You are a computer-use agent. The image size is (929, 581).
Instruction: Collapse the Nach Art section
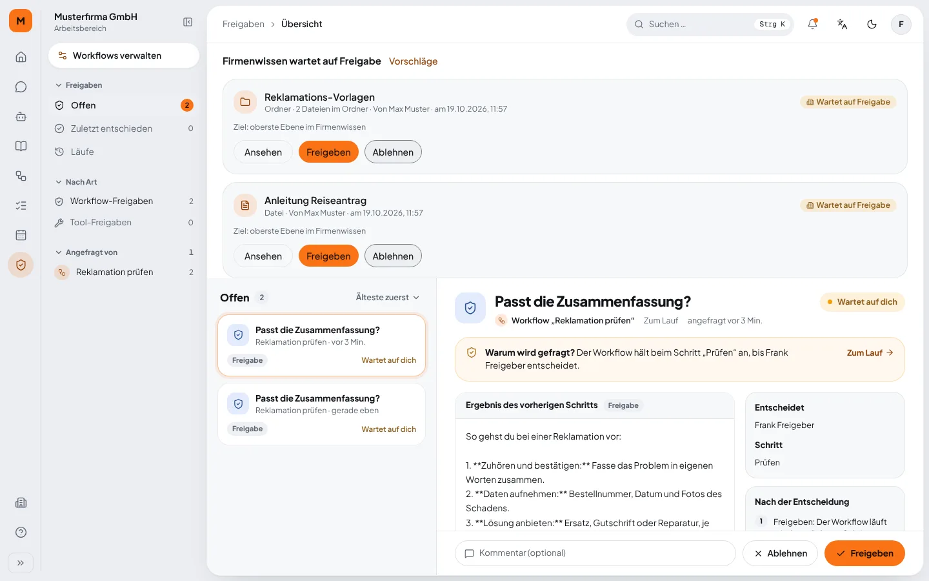[76, 182]
